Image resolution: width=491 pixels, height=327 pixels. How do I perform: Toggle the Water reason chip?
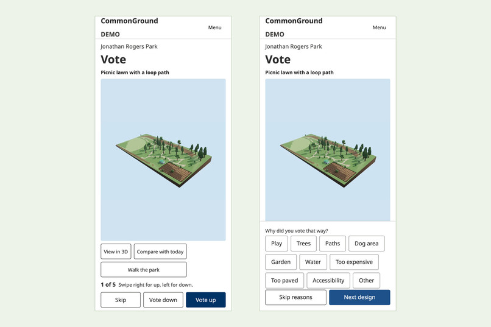click(x=313, y=262)
